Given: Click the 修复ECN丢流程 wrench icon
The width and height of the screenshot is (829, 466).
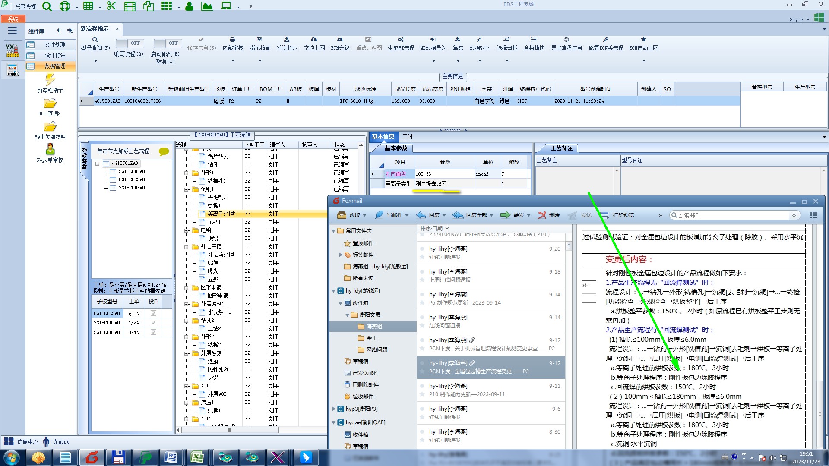Looking at the screenshot, I should pos(605,40).
